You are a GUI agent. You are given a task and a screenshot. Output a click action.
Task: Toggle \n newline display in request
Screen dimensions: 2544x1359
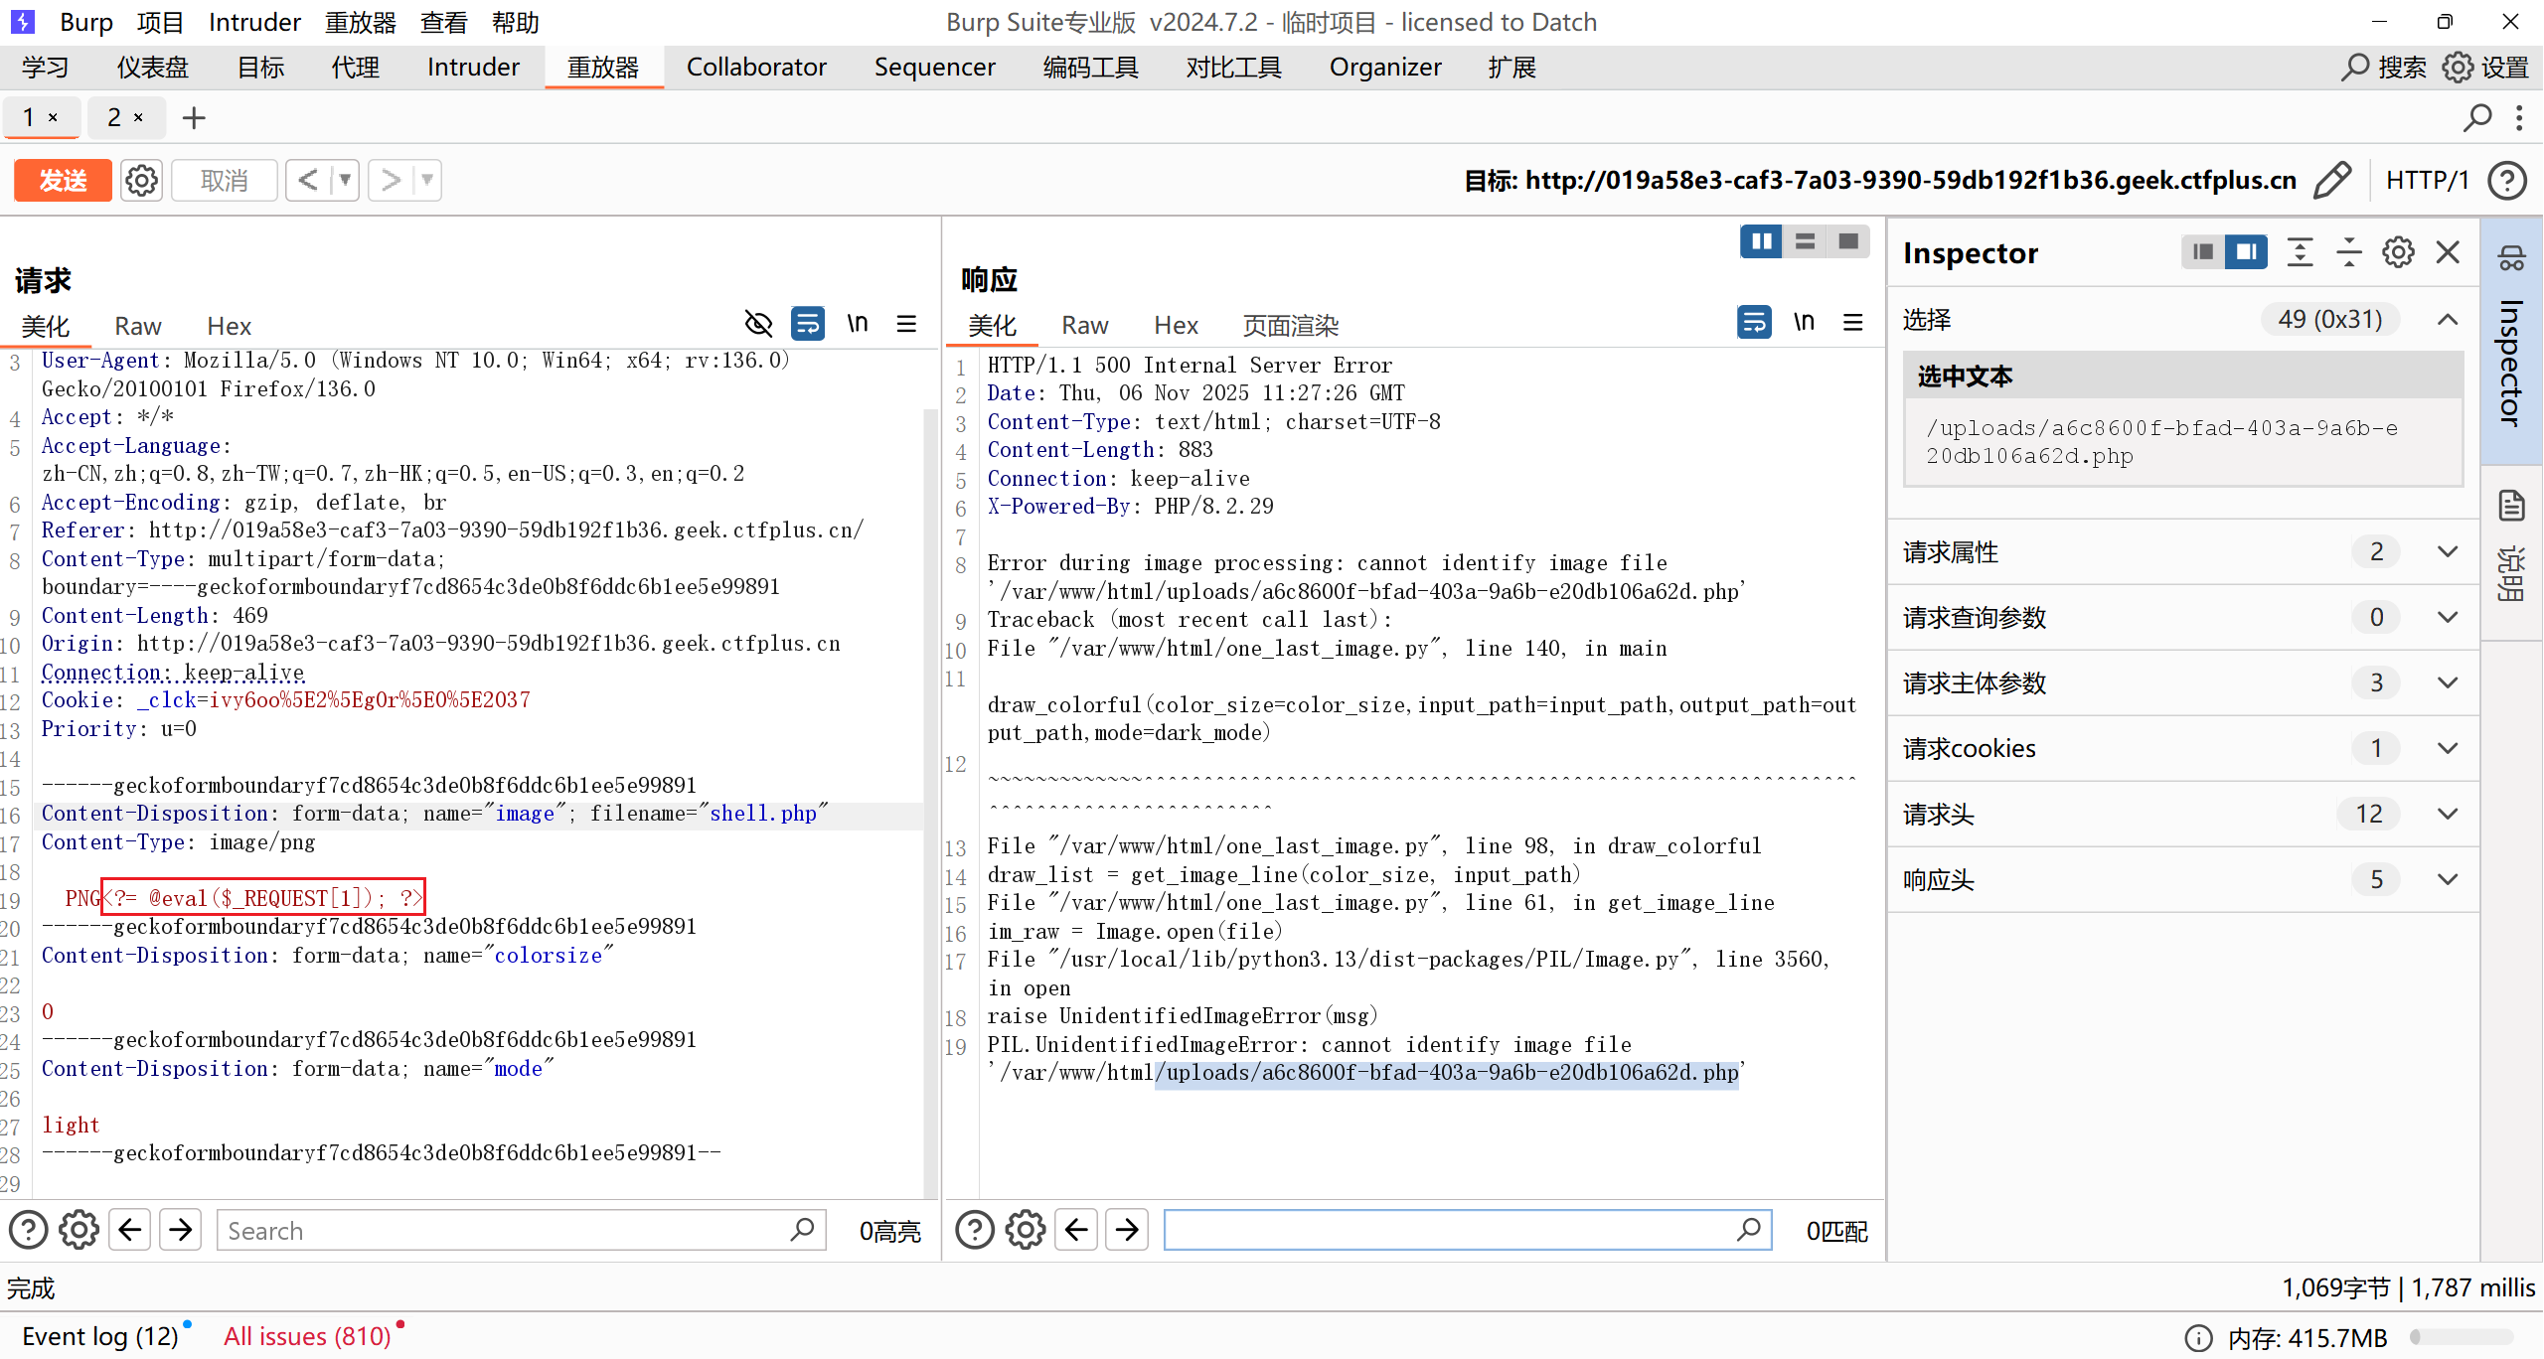tap(857, 324)
